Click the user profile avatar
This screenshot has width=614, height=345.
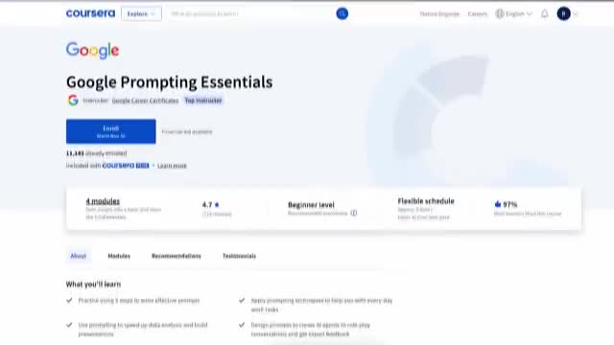click(563, 13)
